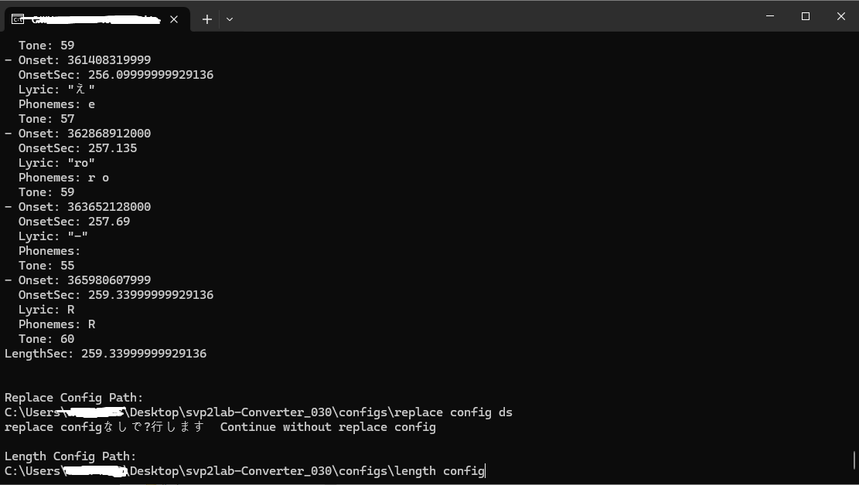The image size is (859, 485).
Task: Close the current terminal tab
Action: point(174,19)
